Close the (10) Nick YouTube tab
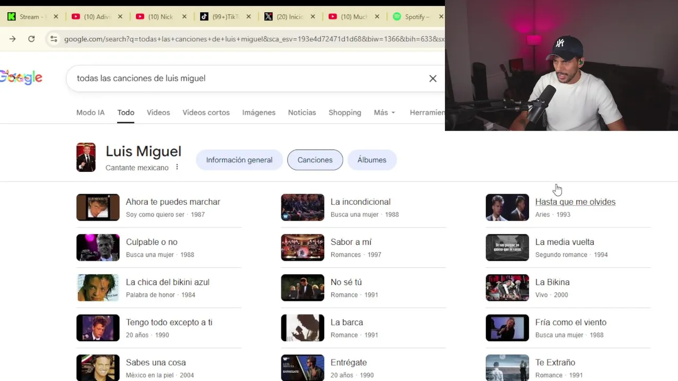 [x=184, y=16]
